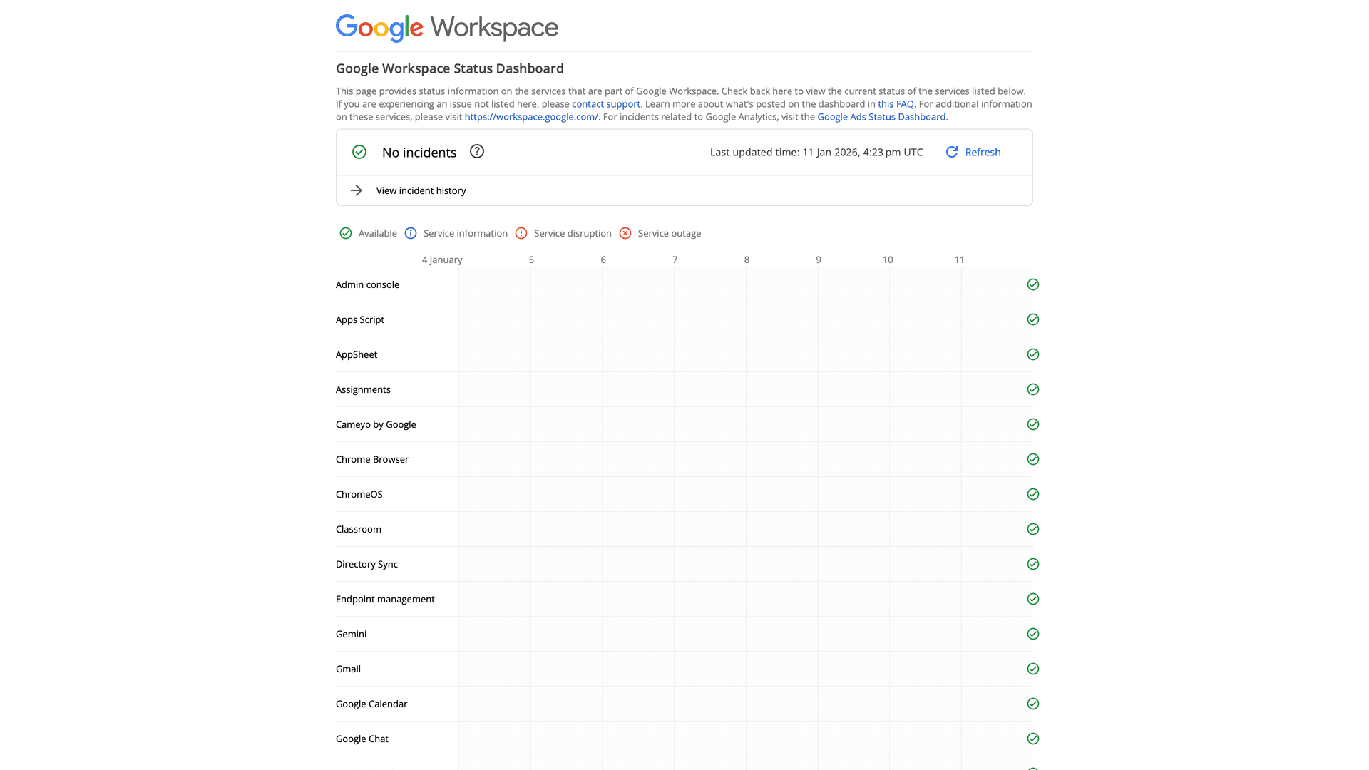Screen dimensions: 1369x770
Task: Click the No incidents green check icon
Action: click(x=359, y=151)
